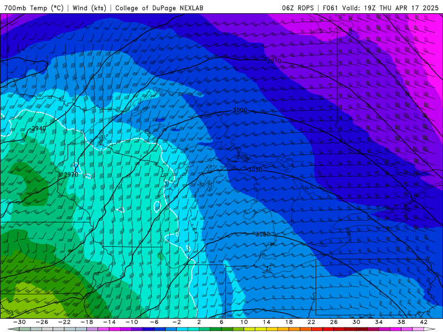
Task: Click the -10 value on the temperature scale
Action: (x=132, y=322)
